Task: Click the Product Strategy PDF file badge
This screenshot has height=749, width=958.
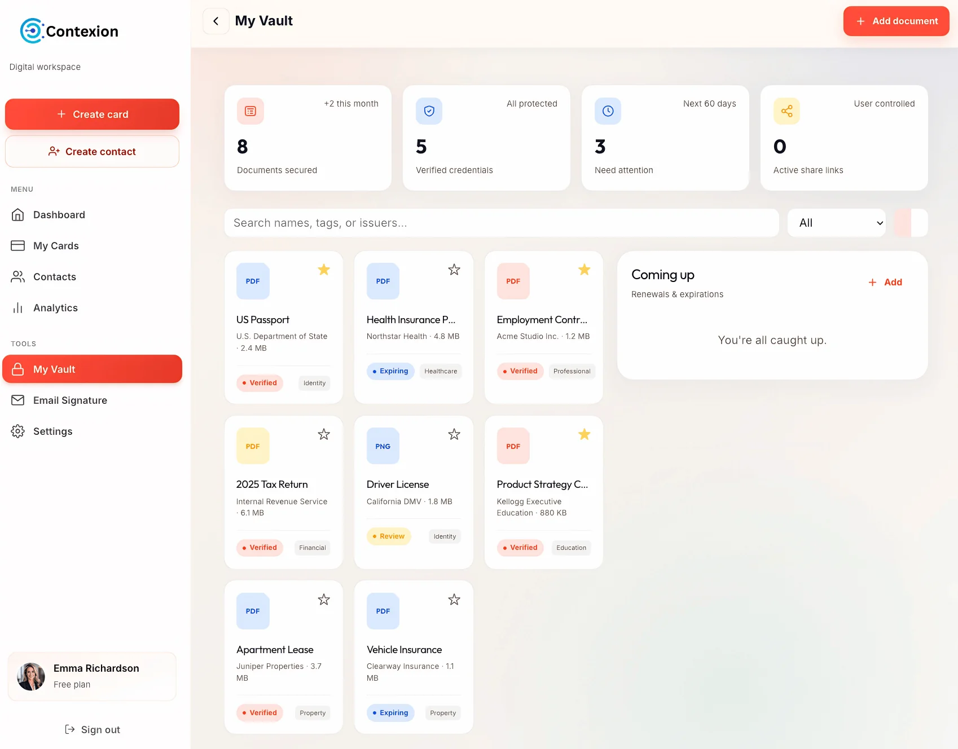Action: pyautogui.click(x=513, y=446)
